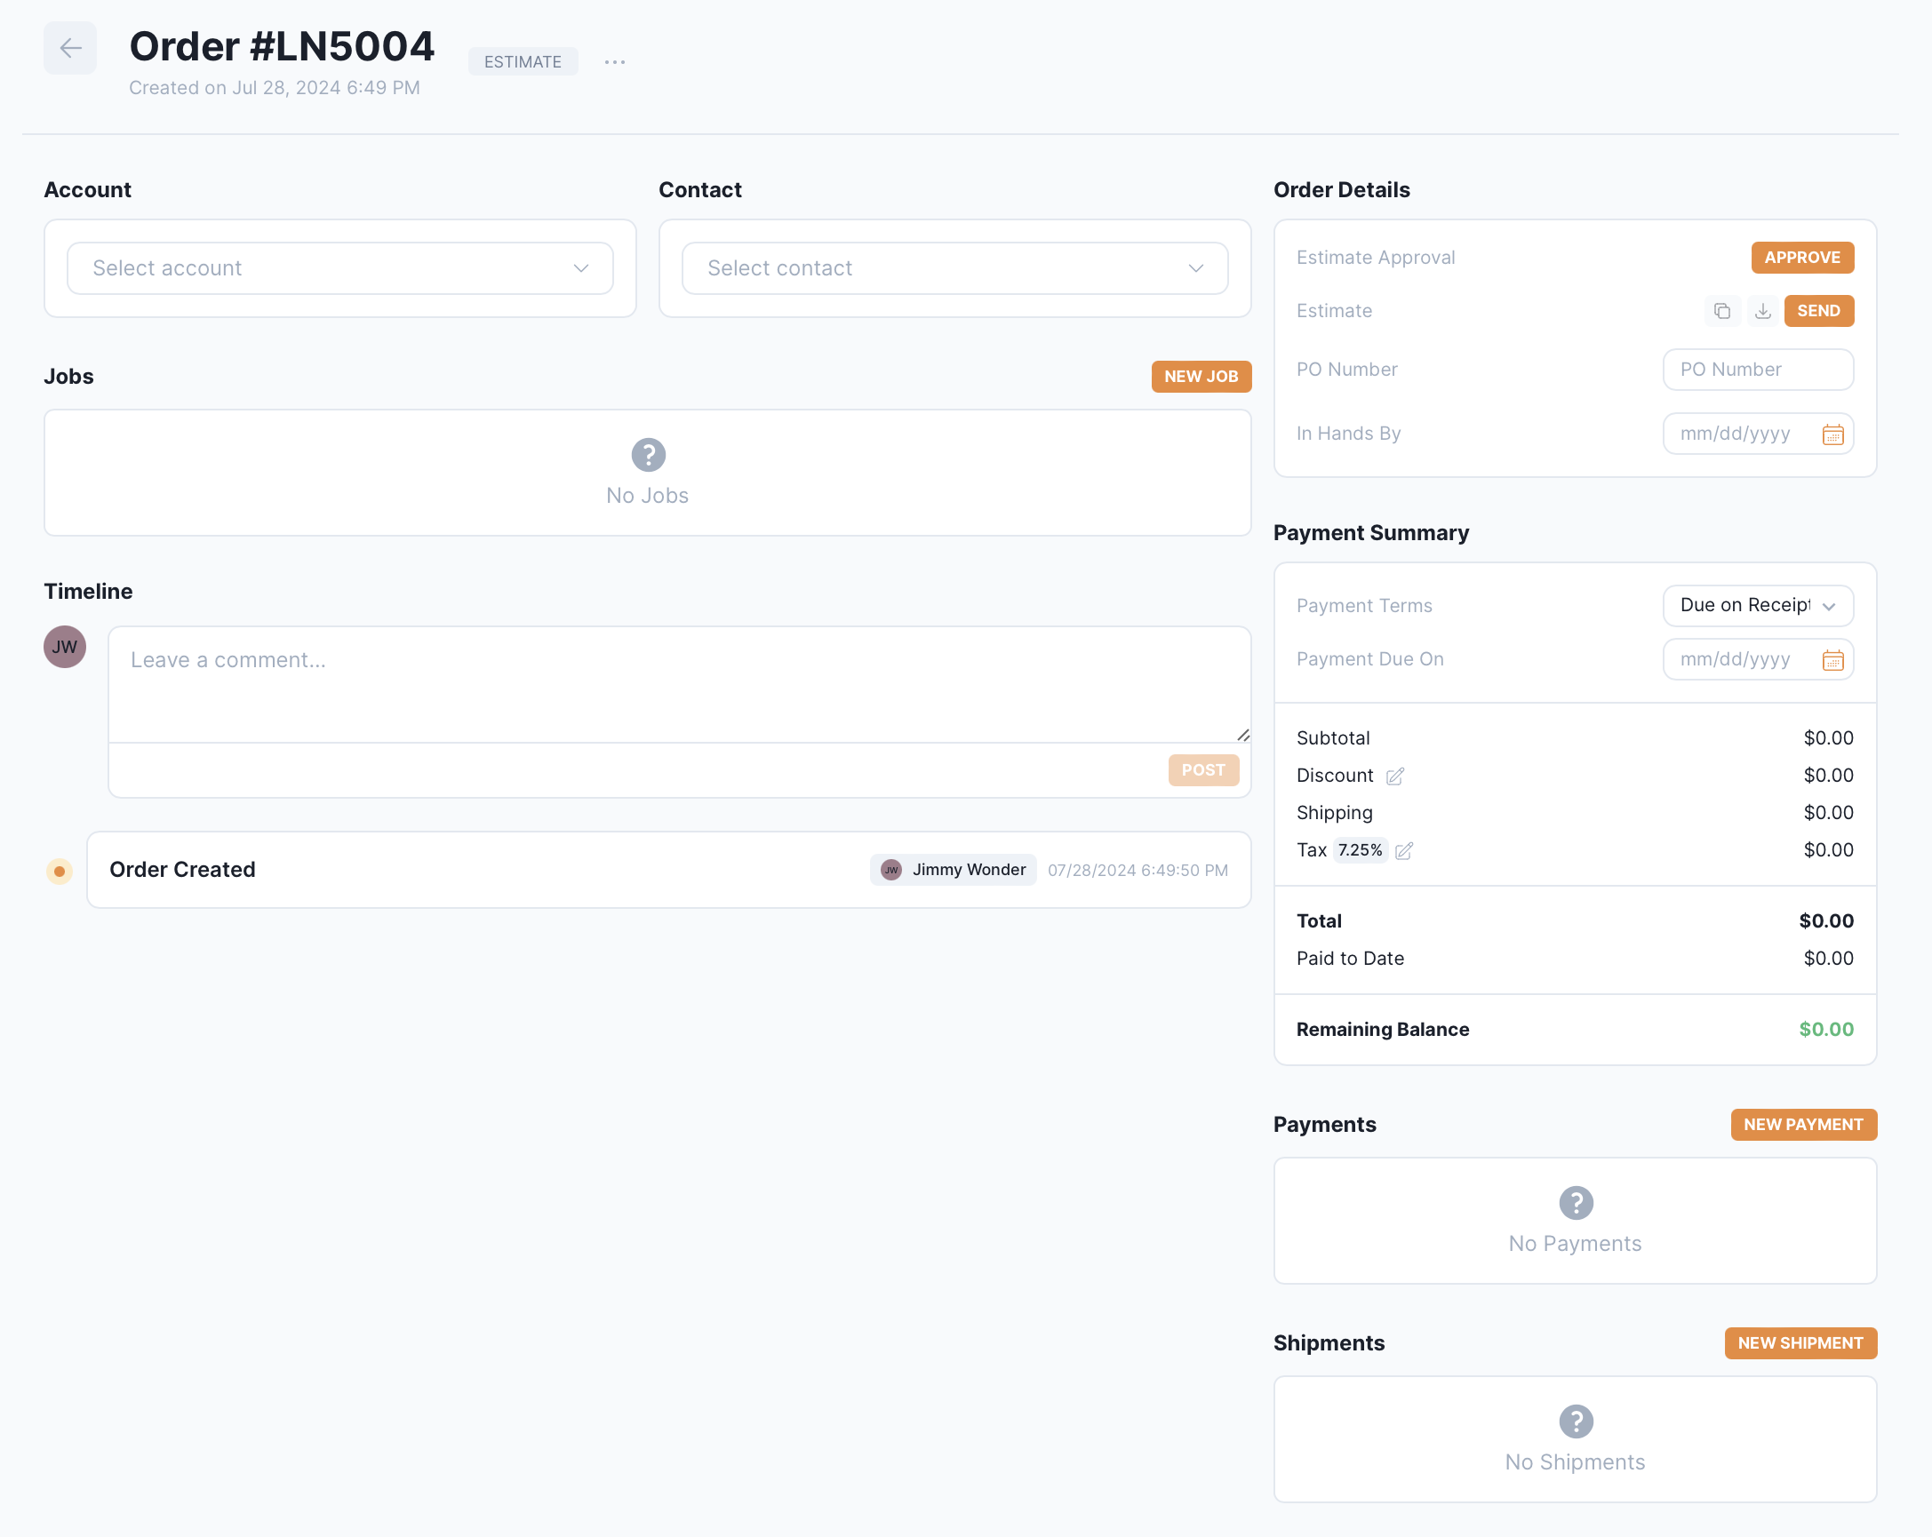This screenshot has width=1932, height=1537.
Task: Open the Payment Due On calendar icon
Action: click(1832, 660)
